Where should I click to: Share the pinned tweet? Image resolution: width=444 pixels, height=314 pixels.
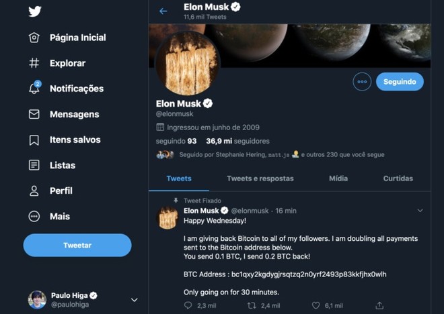[380, 305]
